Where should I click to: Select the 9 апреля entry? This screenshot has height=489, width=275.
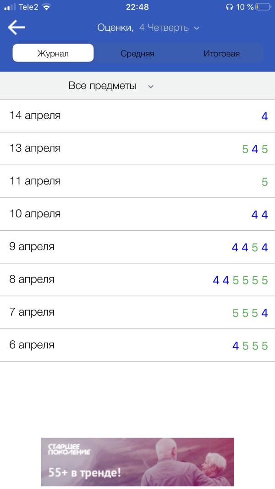click(137, 247)
